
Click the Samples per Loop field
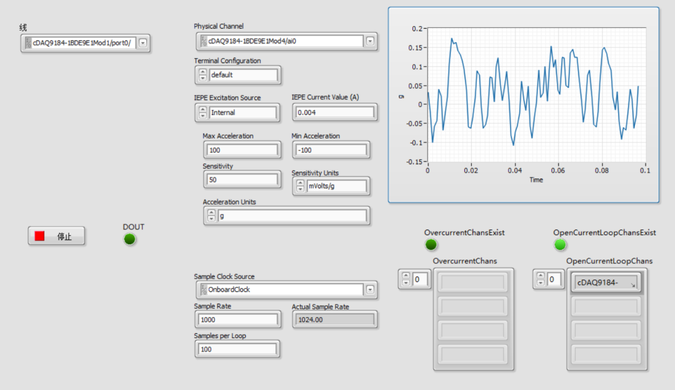point(237,349)
